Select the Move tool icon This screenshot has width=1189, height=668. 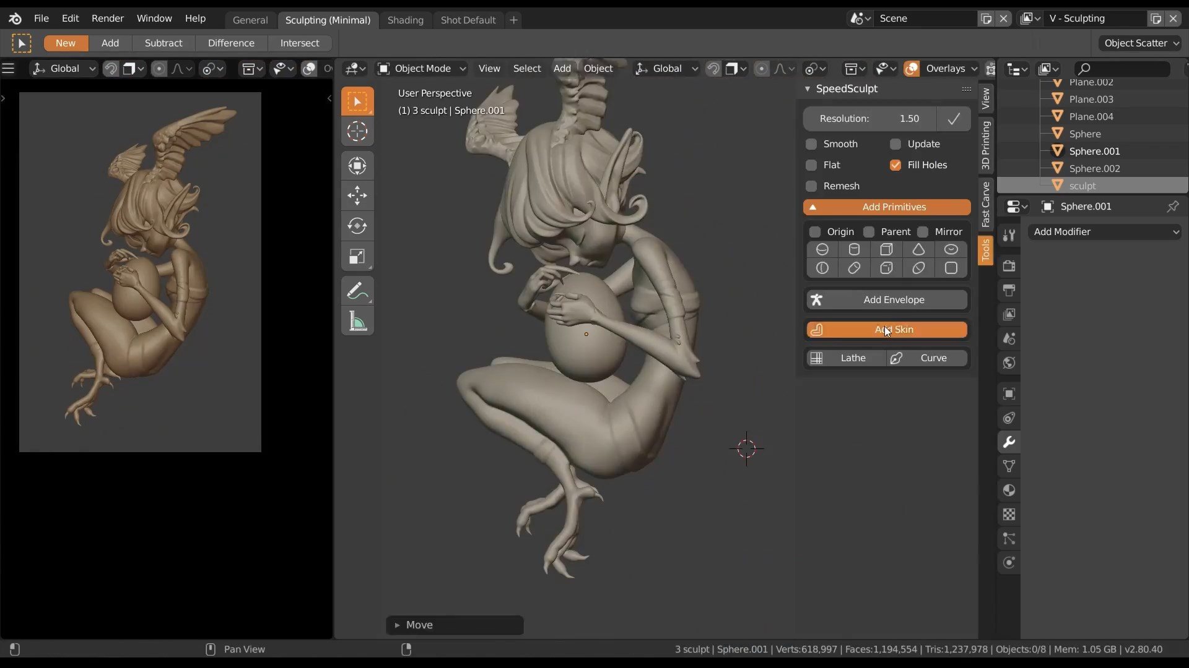point(357,196)
